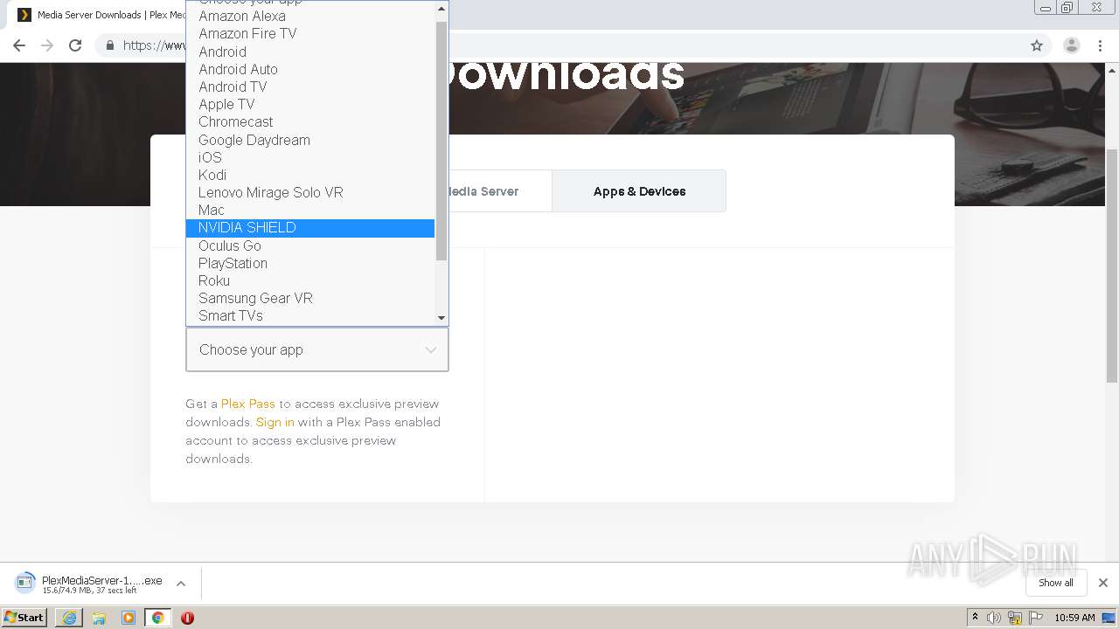Choose Oculus Go option
This screenshot has width=1119, height=629.
point(310,245)
